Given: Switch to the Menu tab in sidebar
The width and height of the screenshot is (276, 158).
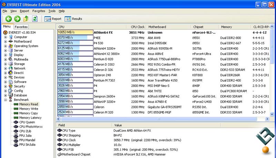Looking at the screenshot, I should [x=7, y=27].
